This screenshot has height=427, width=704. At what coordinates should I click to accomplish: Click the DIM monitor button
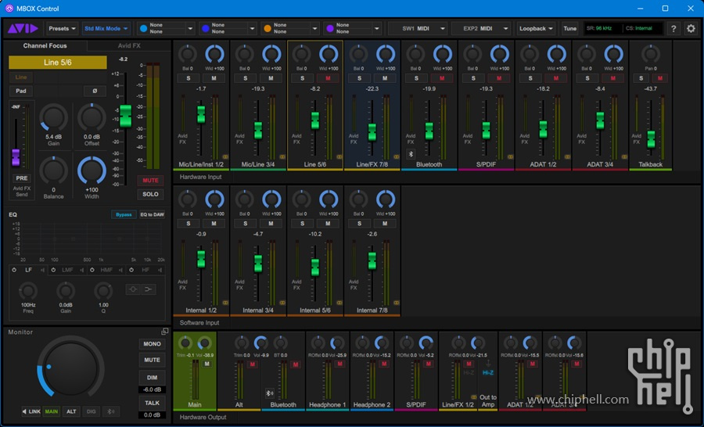coord(153,378)
